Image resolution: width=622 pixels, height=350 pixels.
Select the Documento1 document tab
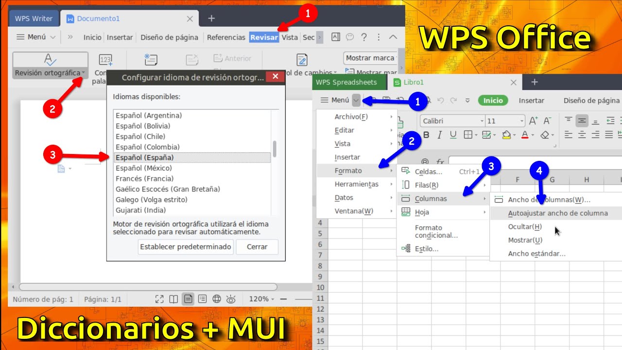[129, 18]
